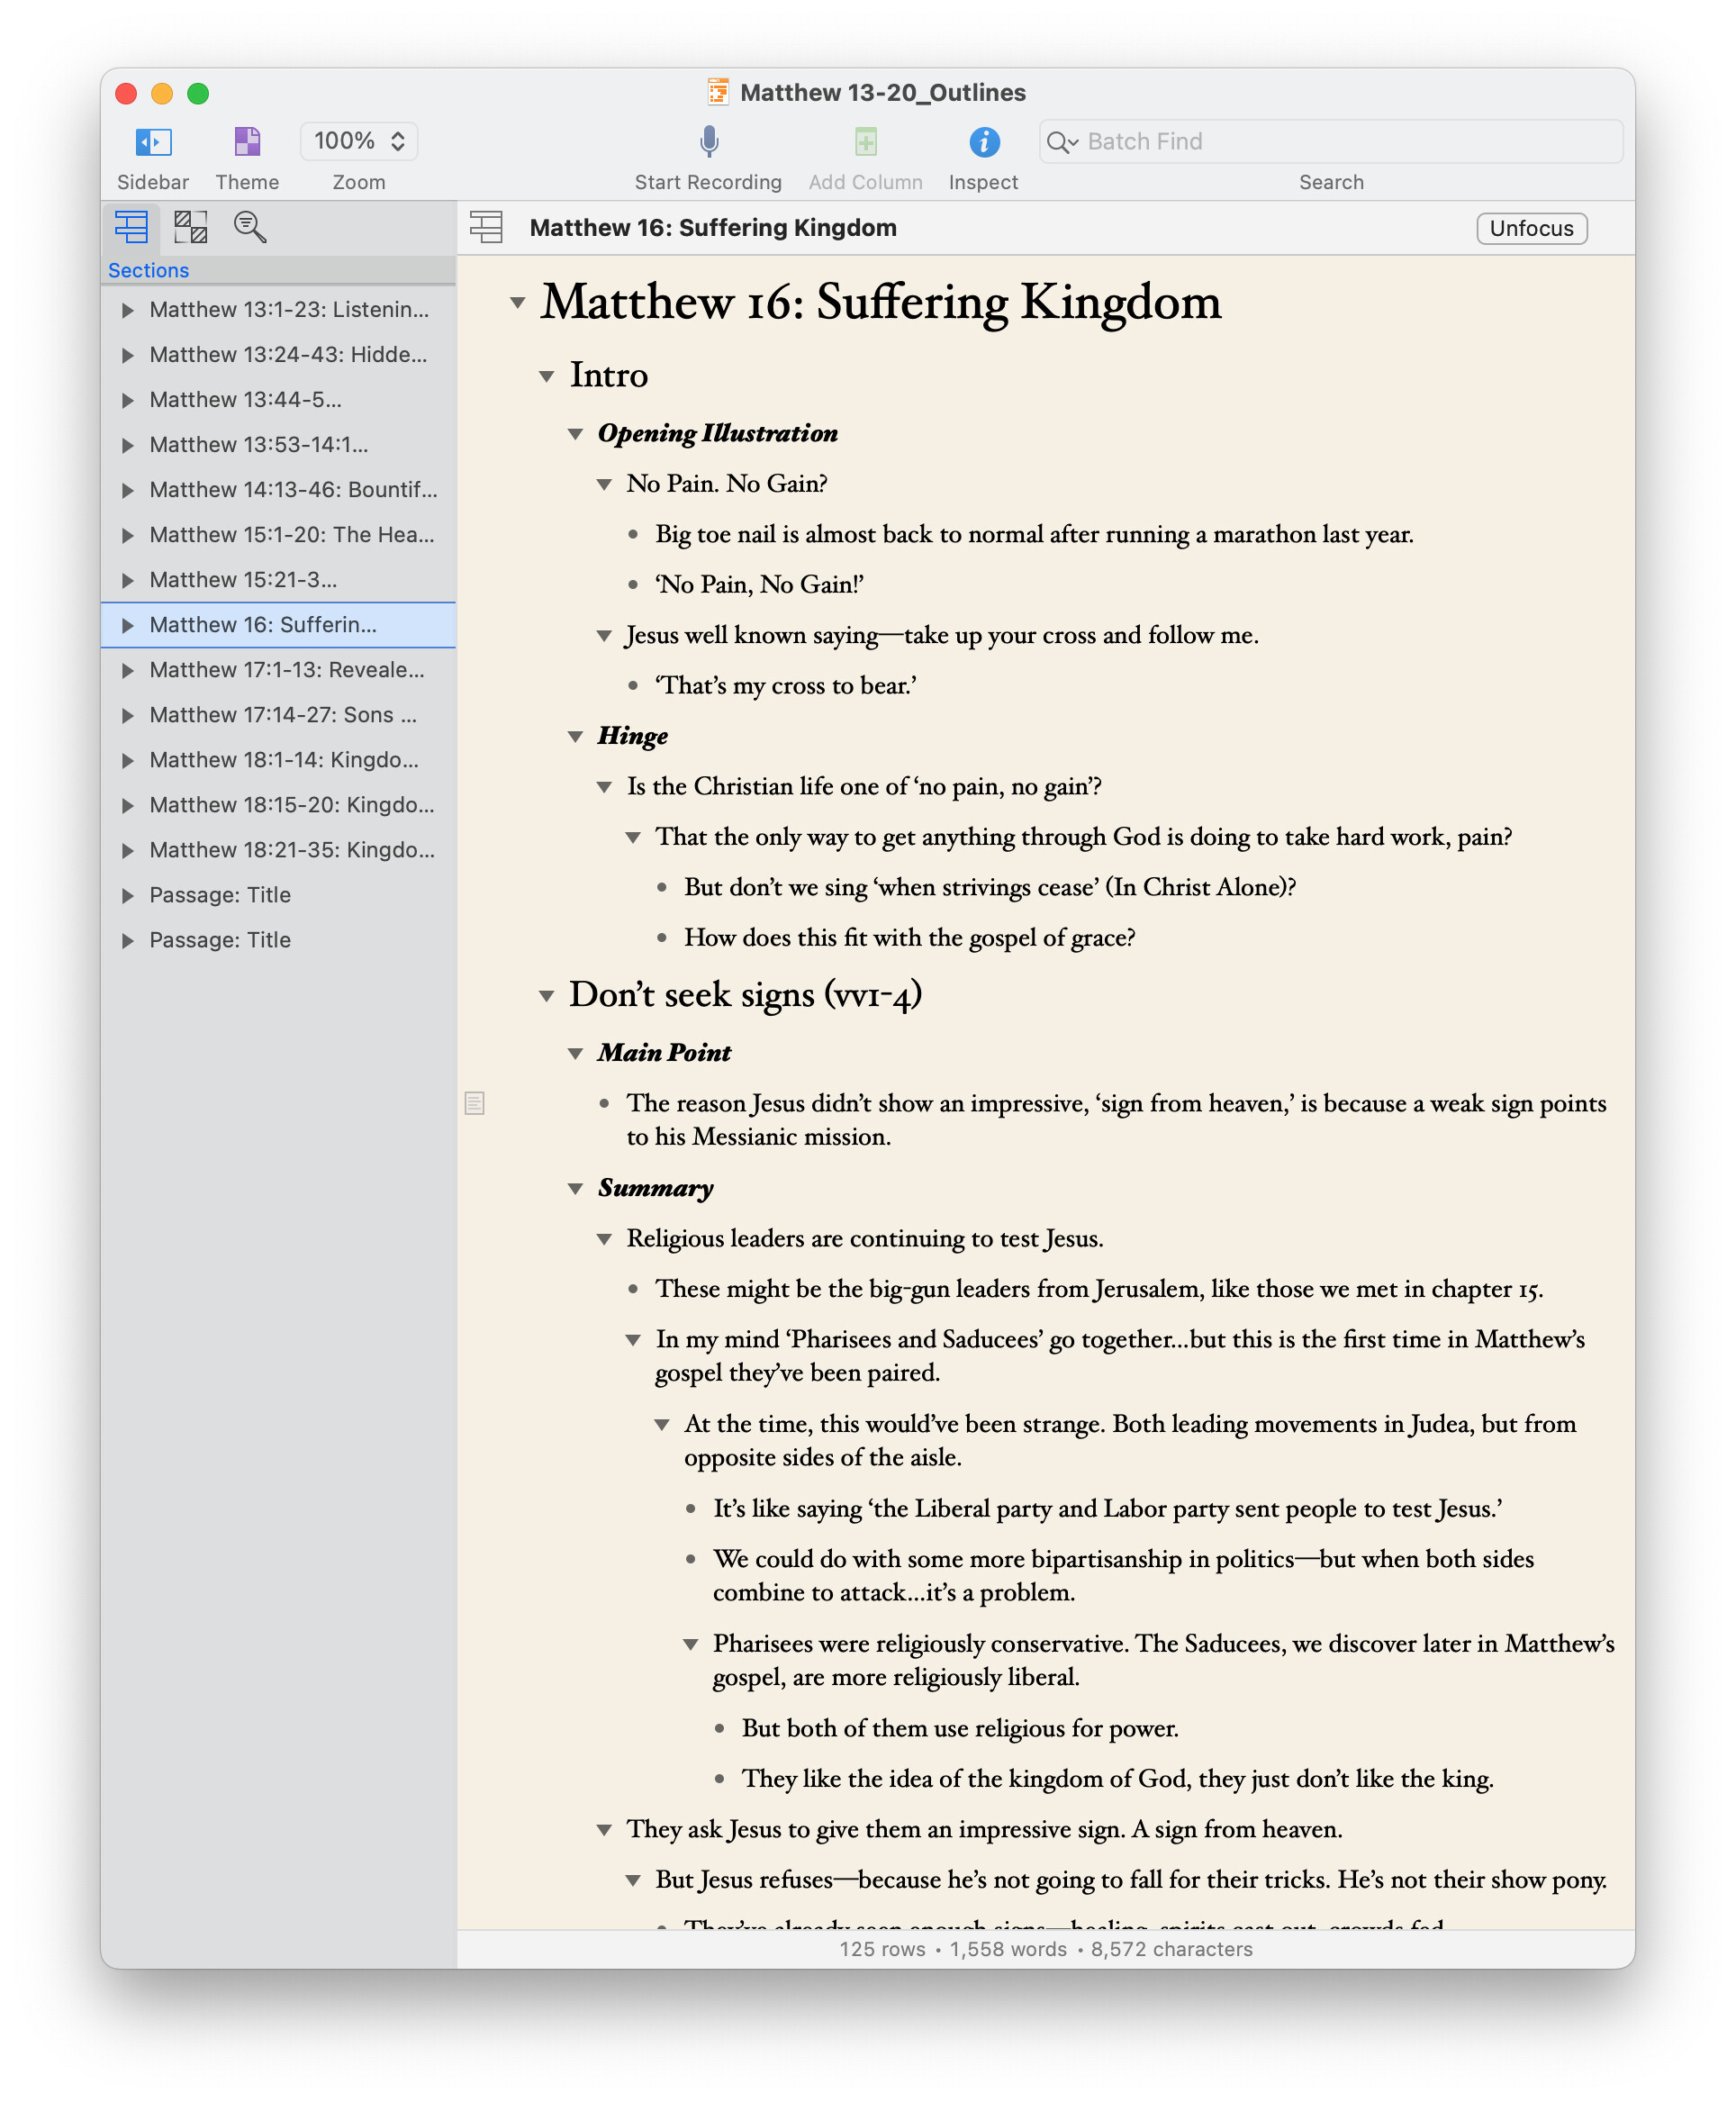Expand Matthew 15:1-20 section in sidebar
This screenshot has height=2102, width=1736.
click(x=127, y=535)
